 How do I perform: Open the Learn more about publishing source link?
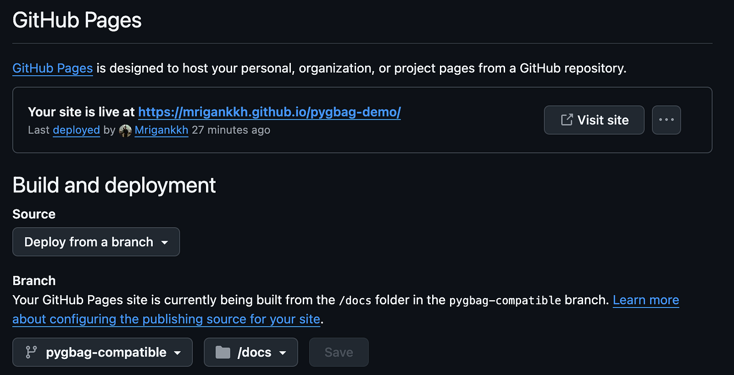(646, 300)
